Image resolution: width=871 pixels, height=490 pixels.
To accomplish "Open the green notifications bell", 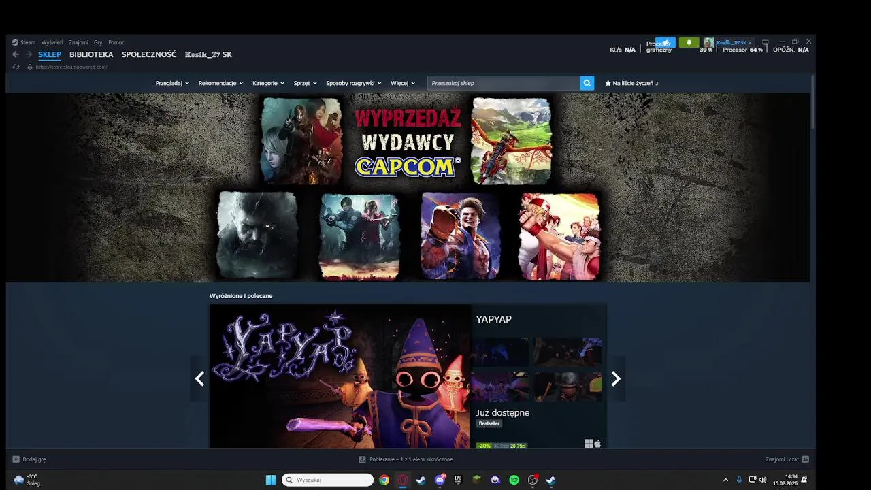I will click(x=689, y=42).
